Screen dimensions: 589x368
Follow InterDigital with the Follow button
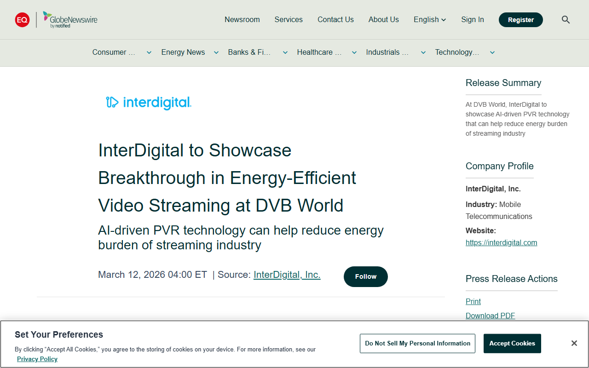[366, 276]
